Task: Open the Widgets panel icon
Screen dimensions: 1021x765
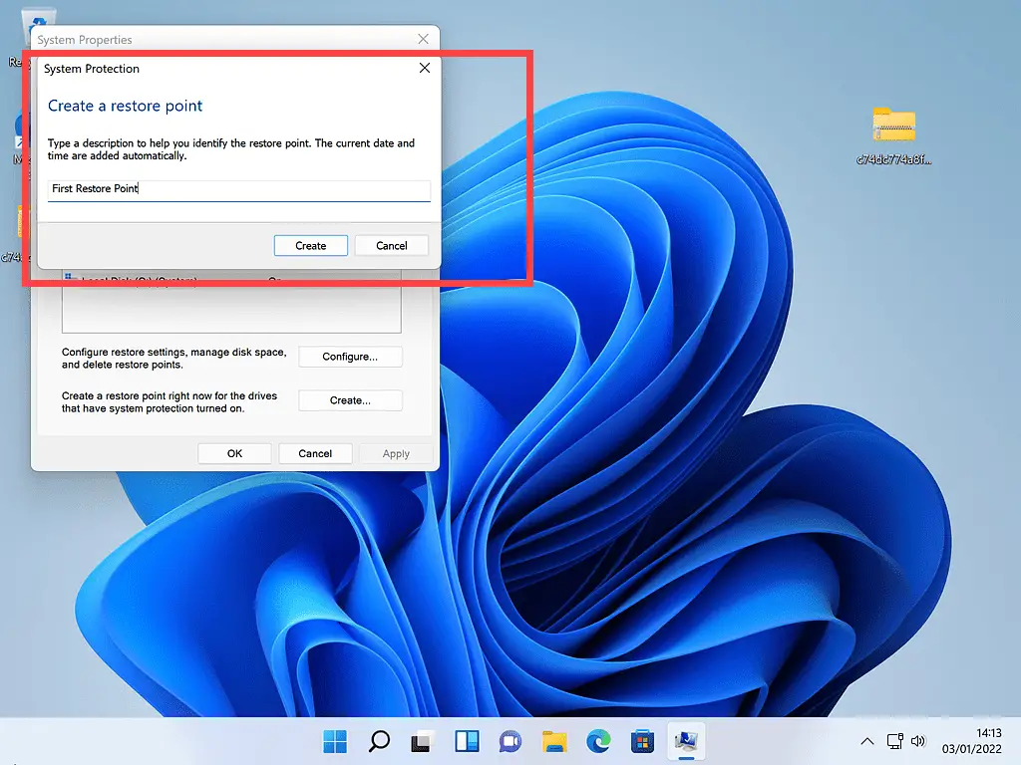Action: tap(467, 741)
